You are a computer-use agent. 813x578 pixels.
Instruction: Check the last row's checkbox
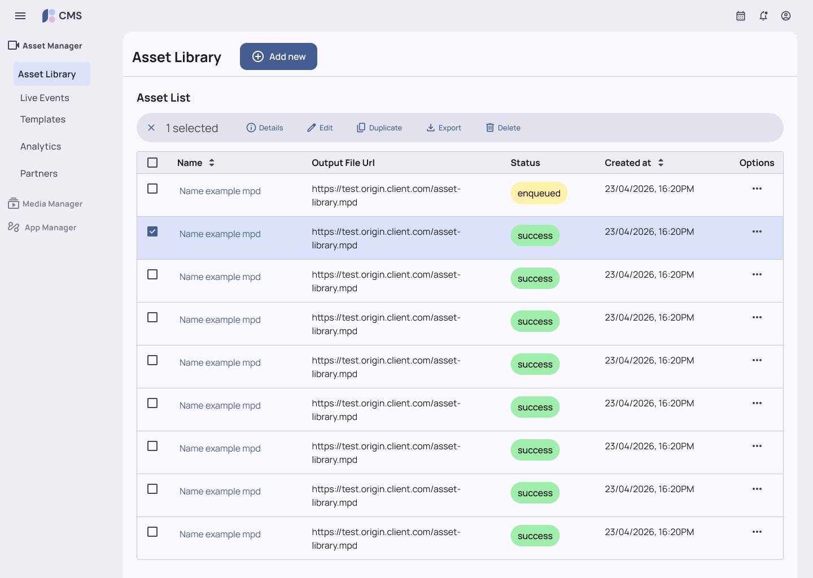(152, 532)
